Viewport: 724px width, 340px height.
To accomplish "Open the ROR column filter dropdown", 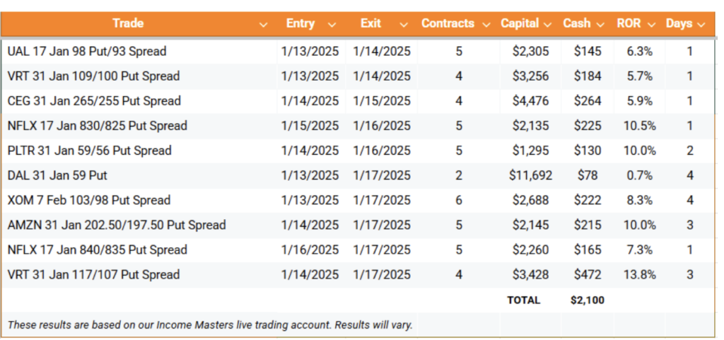I will pos(651,25).
